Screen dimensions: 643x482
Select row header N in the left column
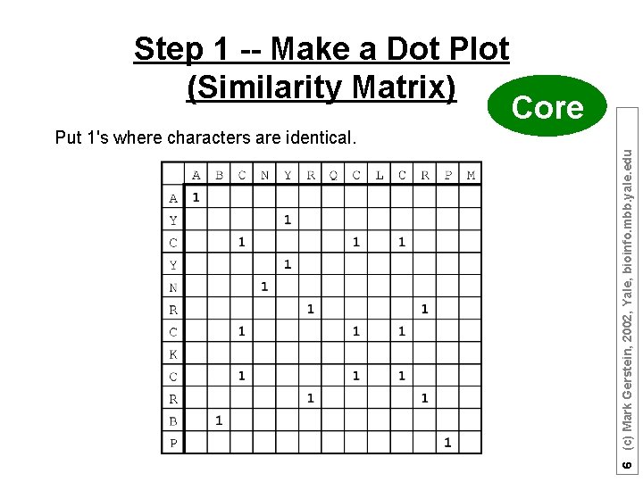(173, 287)
